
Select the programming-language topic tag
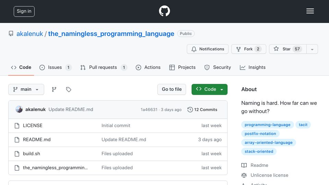tap(268, 125)
